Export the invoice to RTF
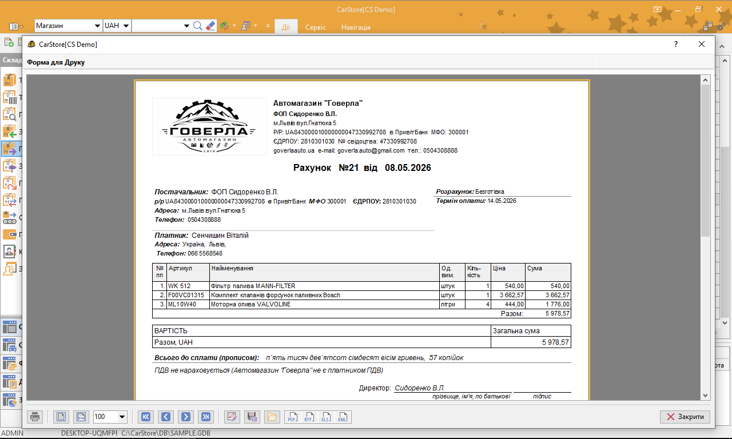Image resolution: width=732 pixels, height=439 pixels. pyautogui.click(x=309, y=417)
